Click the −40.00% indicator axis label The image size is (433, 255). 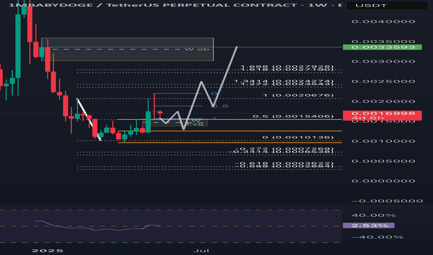point(378,237)
